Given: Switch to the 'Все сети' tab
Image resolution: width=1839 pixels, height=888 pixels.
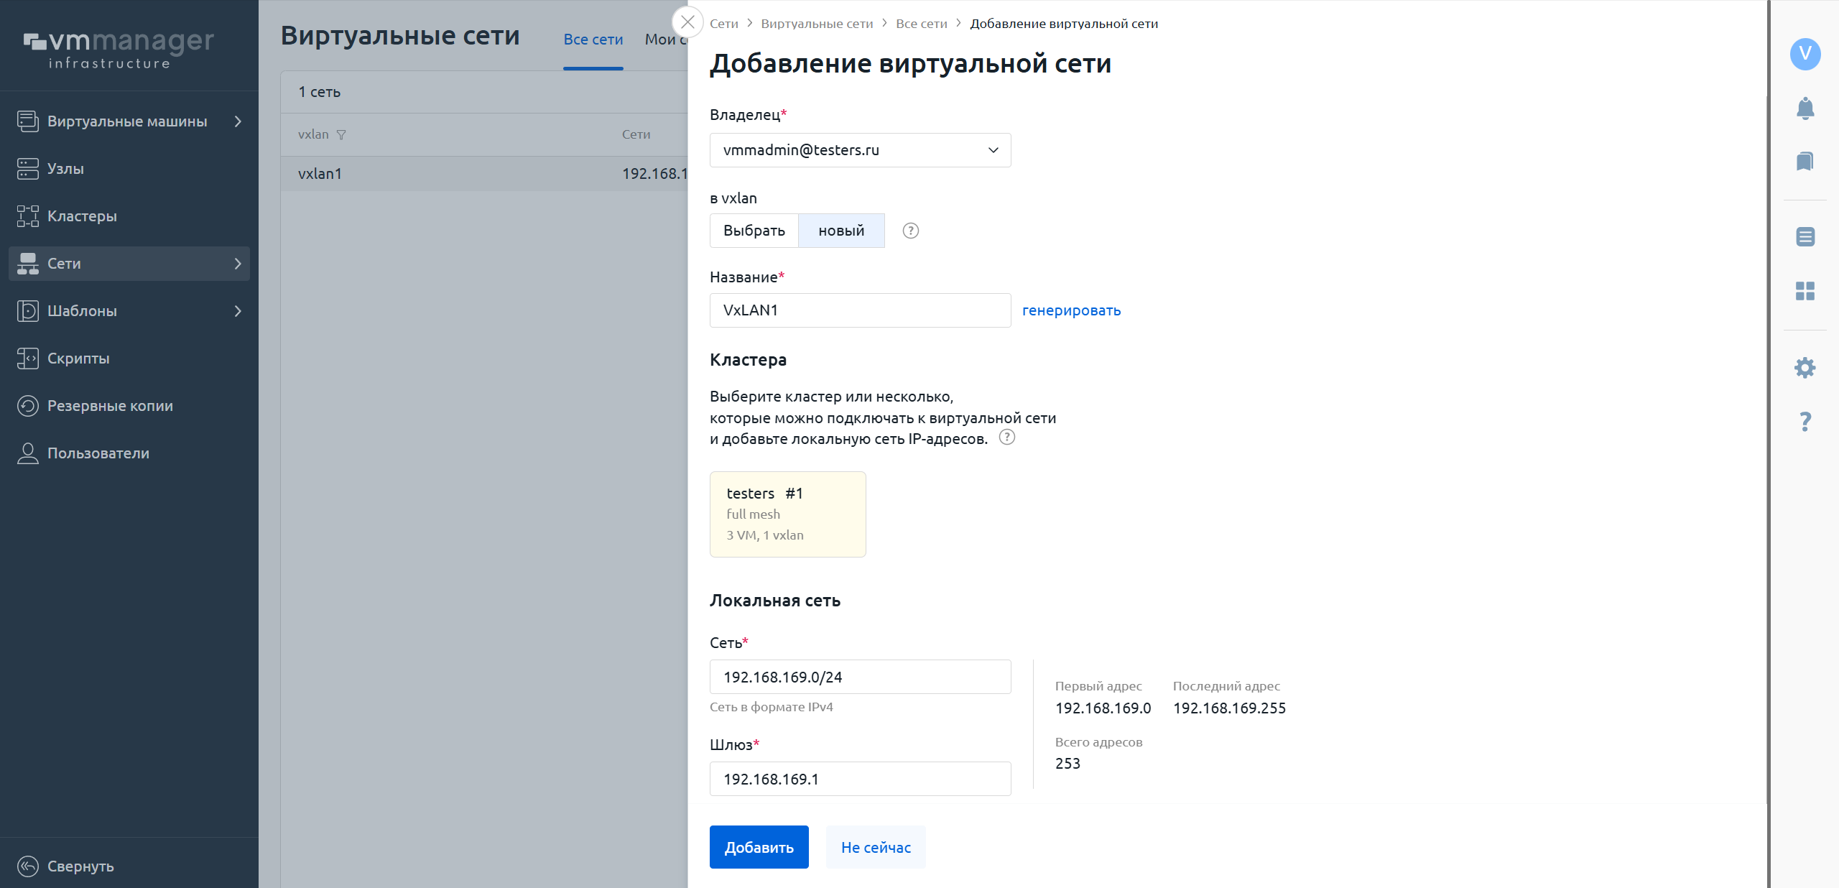Looking at the screenshot, I should coord(593,40).
